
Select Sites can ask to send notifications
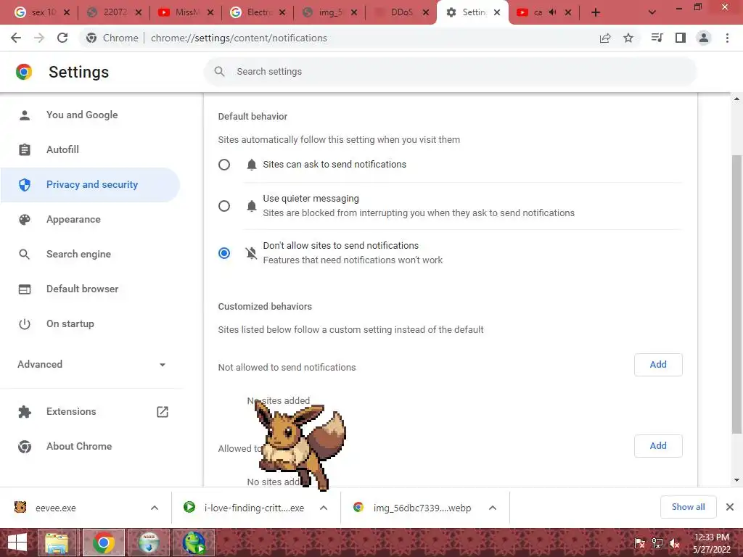coord(224,165)
